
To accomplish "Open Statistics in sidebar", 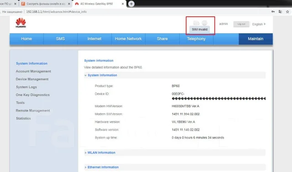I will click(x=23, y=118).
